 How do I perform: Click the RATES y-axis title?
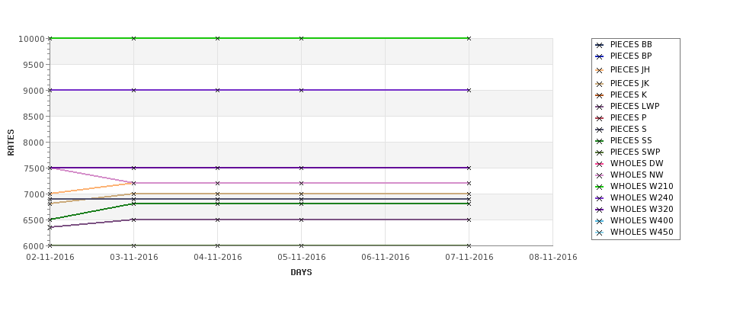pos(11,143)
